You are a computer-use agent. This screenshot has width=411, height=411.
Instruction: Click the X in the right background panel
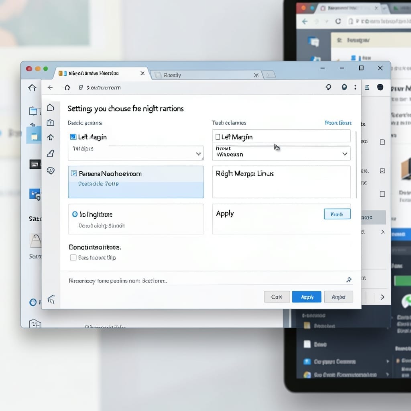(383, 232)
